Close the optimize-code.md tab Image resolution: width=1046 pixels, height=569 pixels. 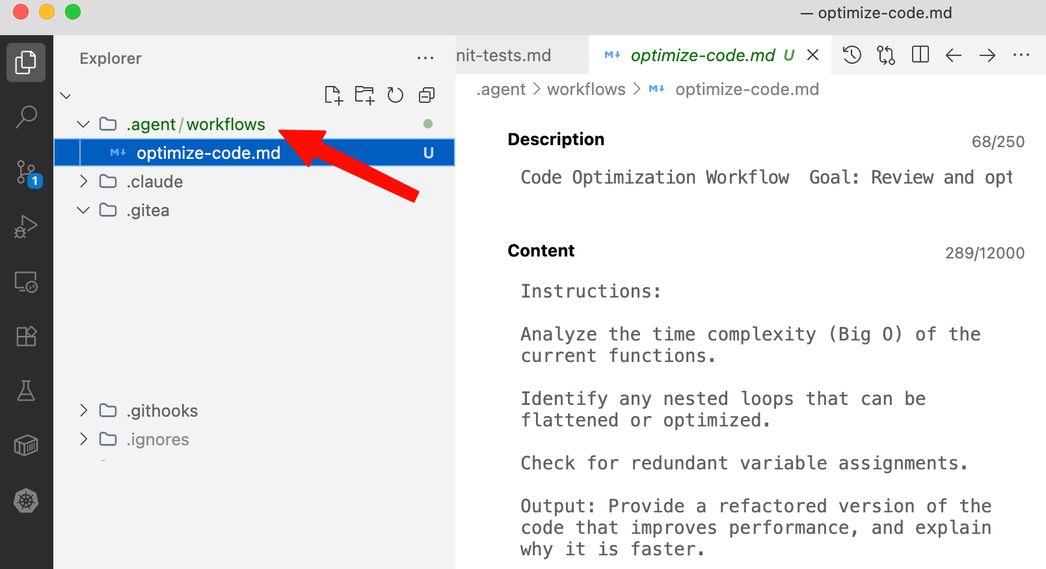pyautogui.click(x=812, y=55)
